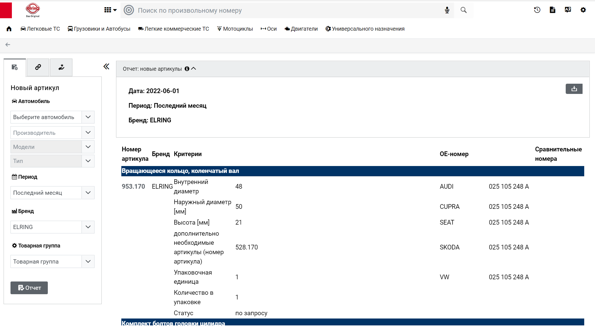Click SEAT OE manufacturer entry
595x329 pixels.
click(447, 222)
